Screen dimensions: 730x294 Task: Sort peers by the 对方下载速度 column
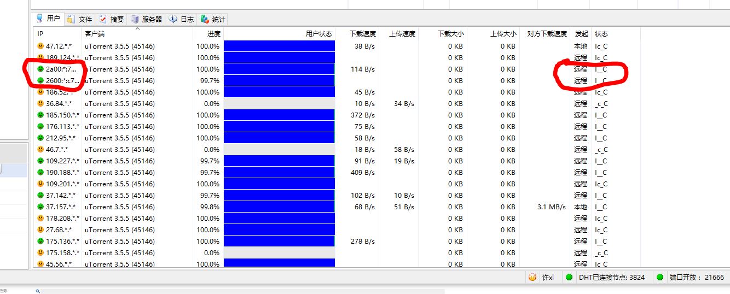pyautogui.click(x=547, y=34)
